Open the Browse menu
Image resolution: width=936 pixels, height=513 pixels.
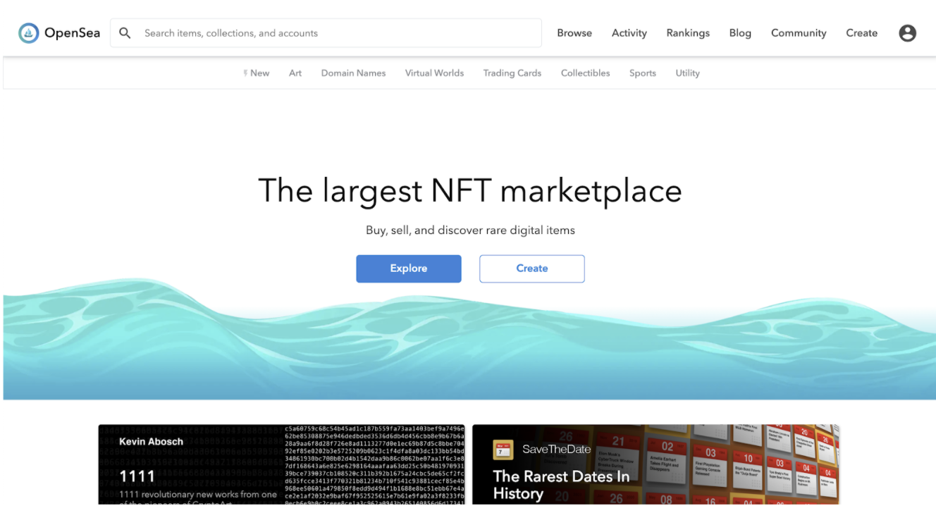coord(574,33)
